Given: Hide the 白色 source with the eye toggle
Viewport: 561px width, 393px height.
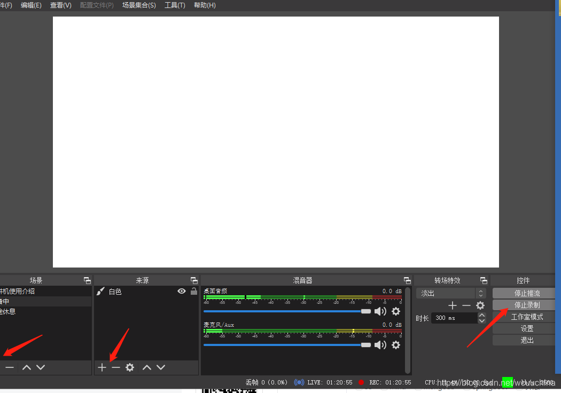Looking at the screenshot, I should 182,292.
